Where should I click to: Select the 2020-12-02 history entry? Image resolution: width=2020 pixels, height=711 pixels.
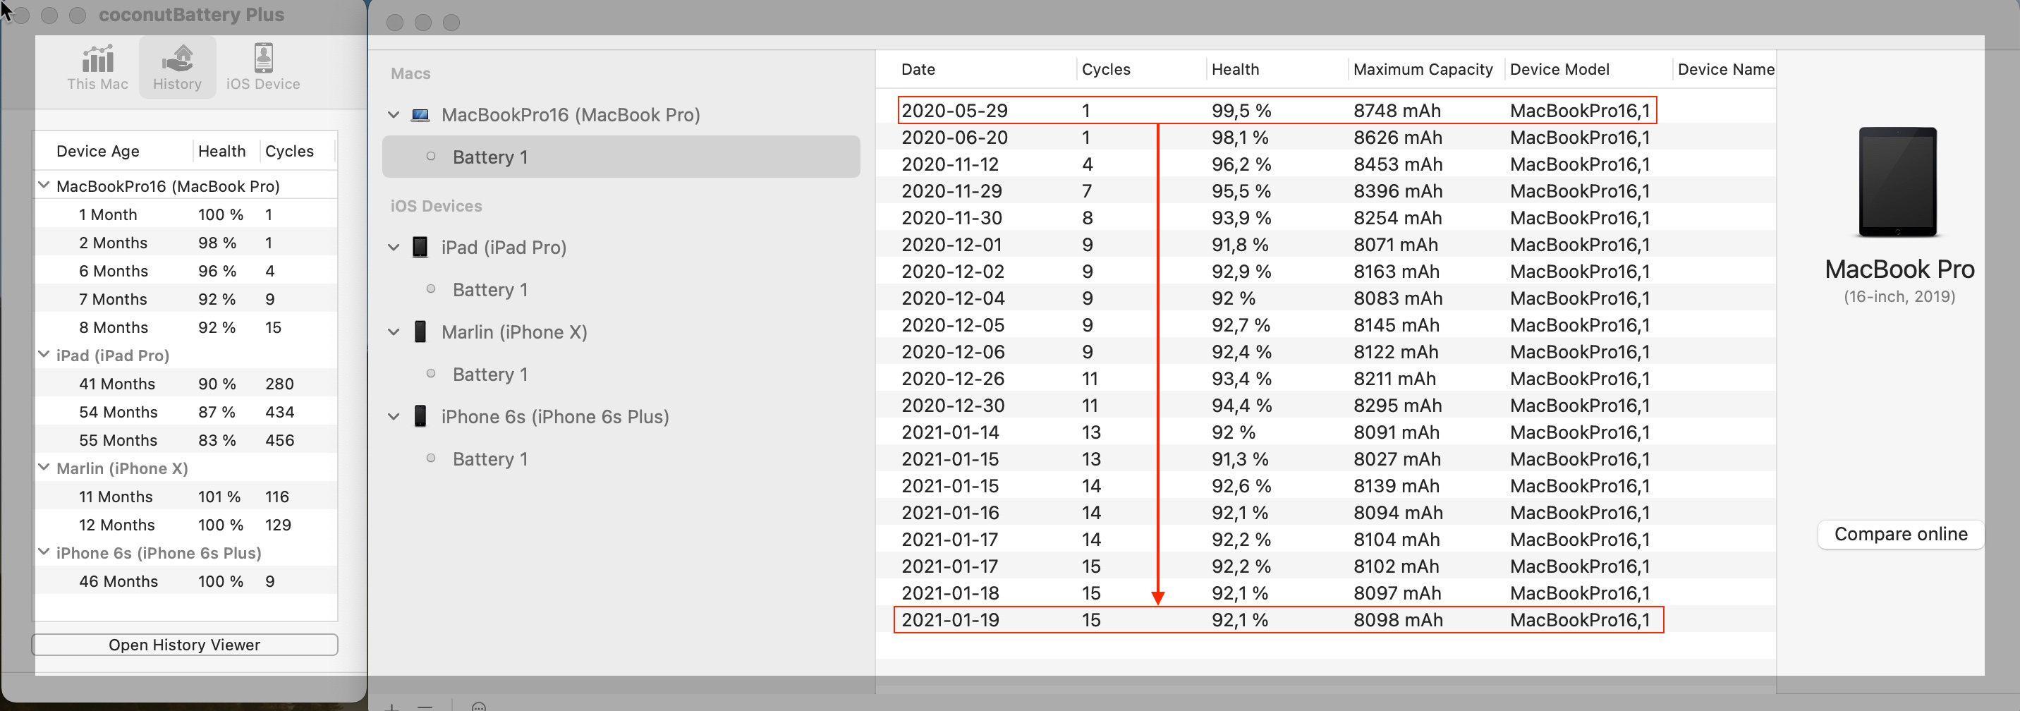(1325, 272)
